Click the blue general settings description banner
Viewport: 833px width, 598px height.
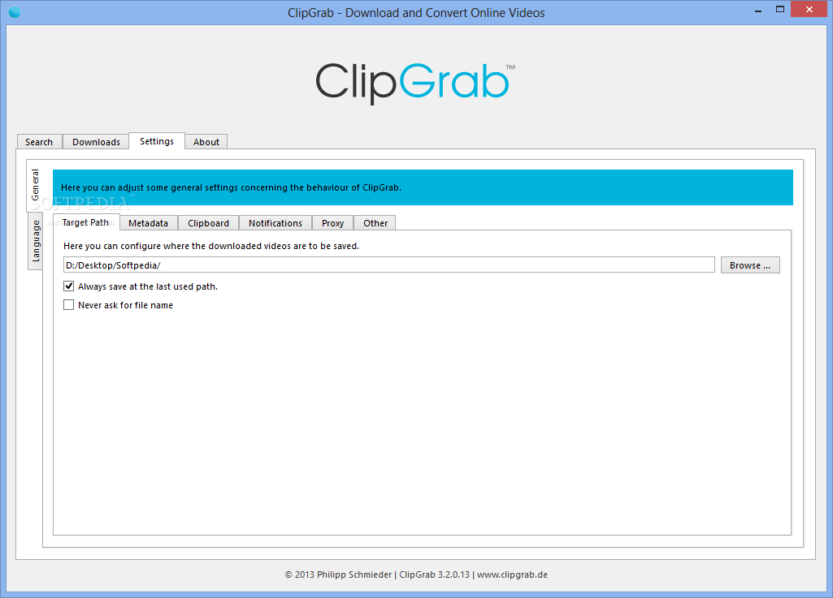(x=423, y=187)
